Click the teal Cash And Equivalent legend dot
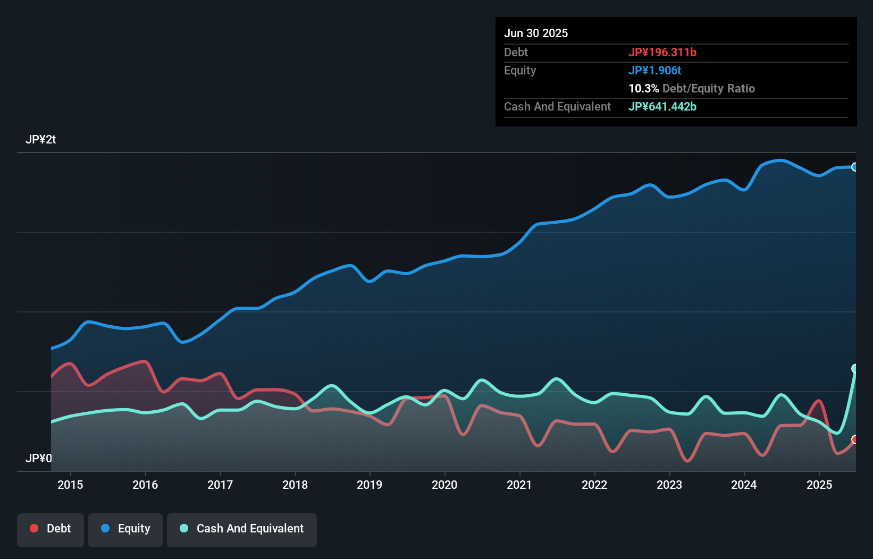This screenshot has height=559, width=873. click(x=183, y=528)
